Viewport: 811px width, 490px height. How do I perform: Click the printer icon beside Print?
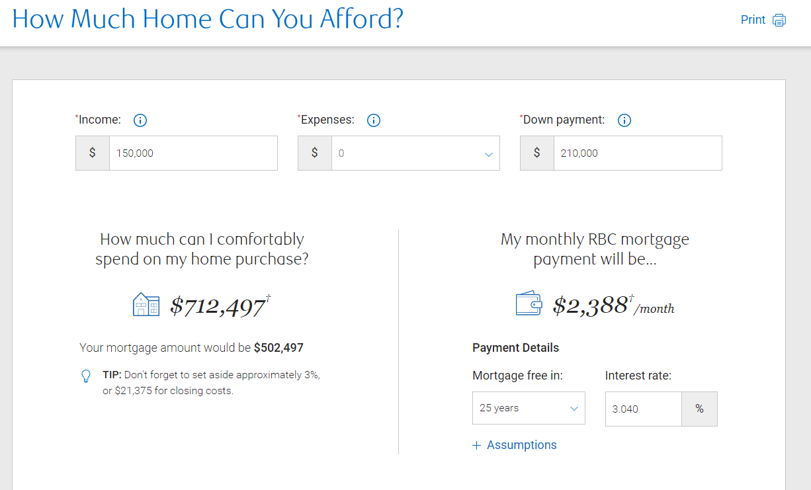pos(779,20)
